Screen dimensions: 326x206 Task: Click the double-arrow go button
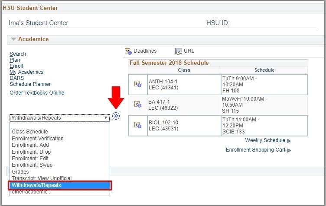[x=116, y=116]
